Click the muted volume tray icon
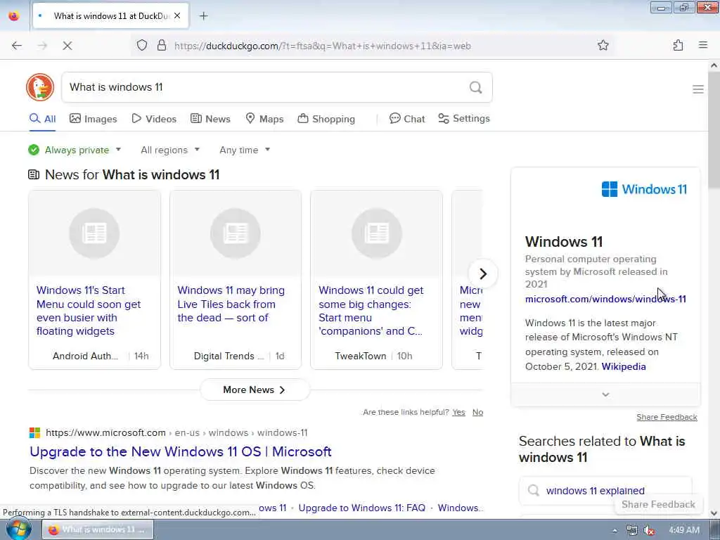This screenshot has height=540, width=720. tap(649, 530)
